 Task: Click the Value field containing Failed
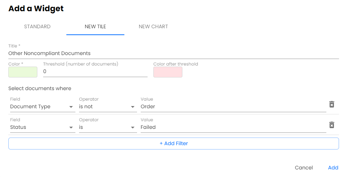233,127
